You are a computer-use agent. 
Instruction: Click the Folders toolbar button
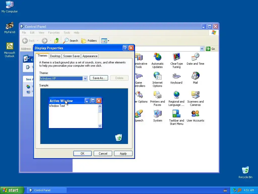click(x=89, y=41)
